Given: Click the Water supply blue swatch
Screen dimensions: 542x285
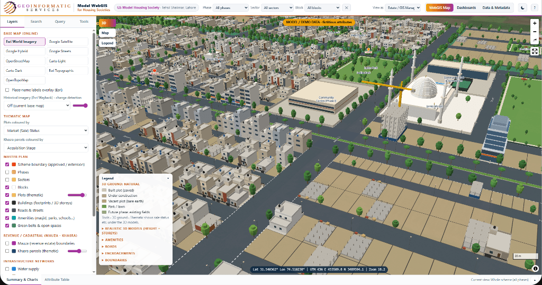Looking at the screenshot, I should click(x=14, y=269).
